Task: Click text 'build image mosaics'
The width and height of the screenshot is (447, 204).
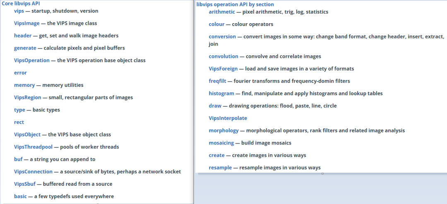Action: click(x=266, y=143)
